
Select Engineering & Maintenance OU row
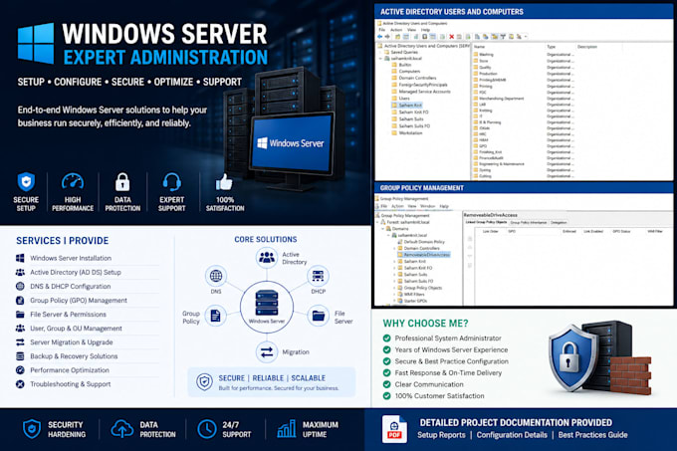pyautogui.click(x=499, y=164)
